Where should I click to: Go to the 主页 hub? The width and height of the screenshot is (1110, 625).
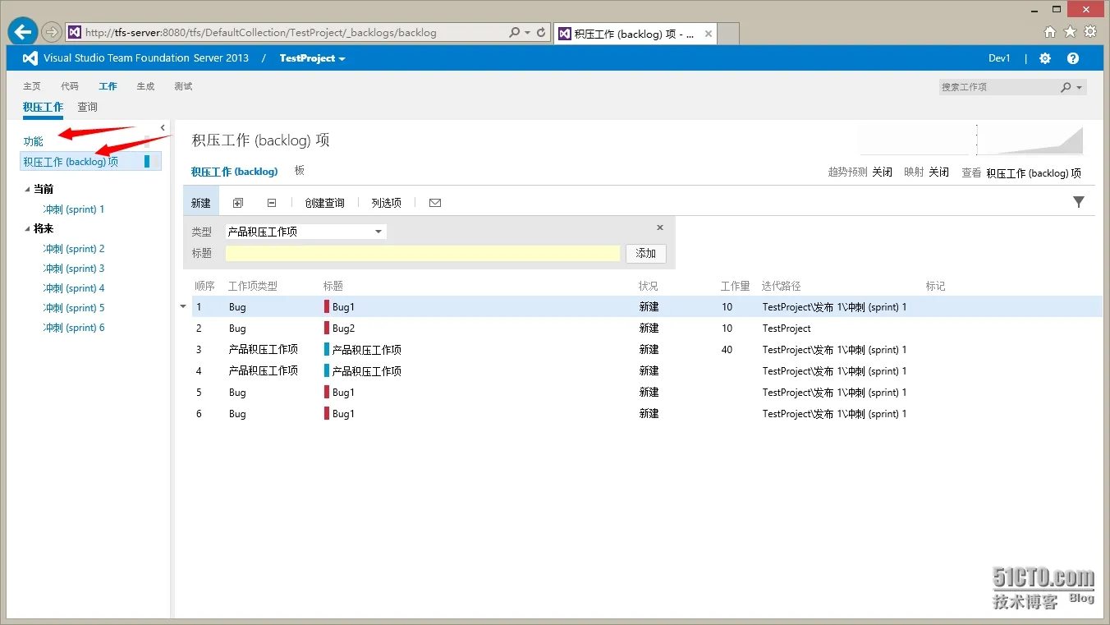(x=32, y=86)
